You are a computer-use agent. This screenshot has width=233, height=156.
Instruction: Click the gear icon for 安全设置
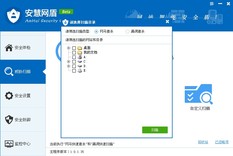[9, 96]
